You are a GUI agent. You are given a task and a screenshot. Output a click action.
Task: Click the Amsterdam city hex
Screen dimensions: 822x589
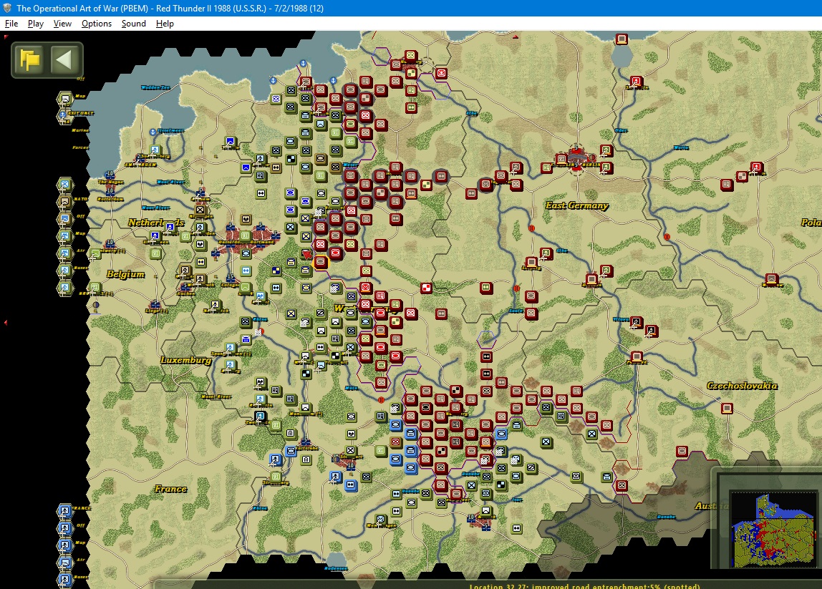coord(140,160)
